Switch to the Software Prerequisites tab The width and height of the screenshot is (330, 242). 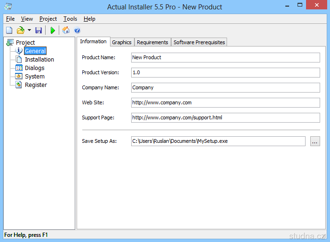199,42
